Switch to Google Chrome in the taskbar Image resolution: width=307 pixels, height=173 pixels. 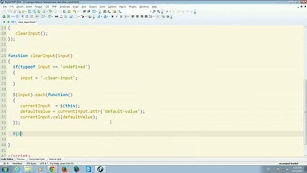click(x=52, y=169)
